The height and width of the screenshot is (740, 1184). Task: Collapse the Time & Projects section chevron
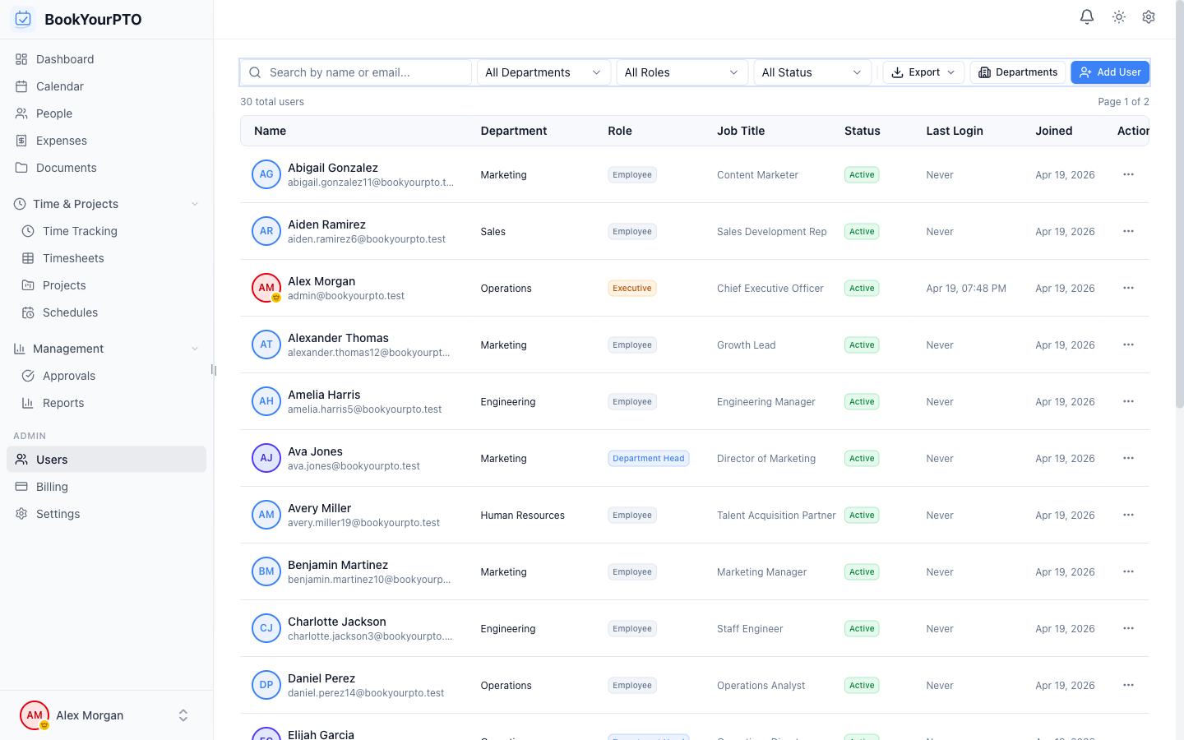(x=194, y=203)
